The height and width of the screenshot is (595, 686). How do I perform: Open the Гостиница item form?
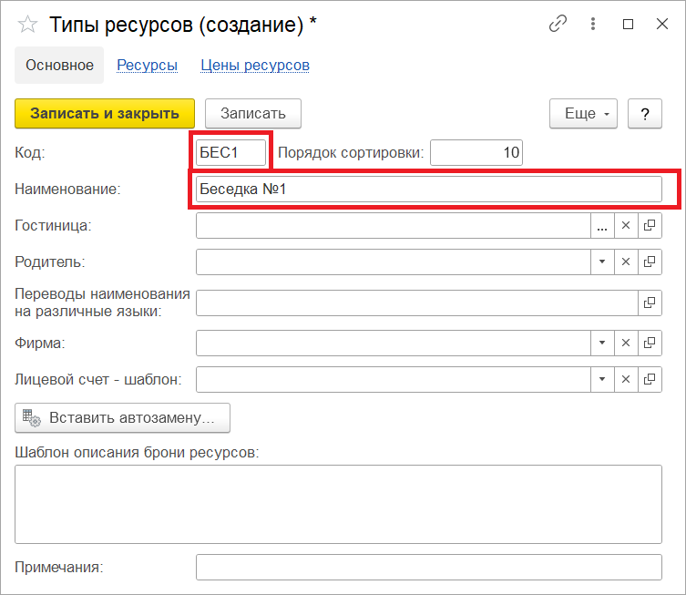point(650,226)
